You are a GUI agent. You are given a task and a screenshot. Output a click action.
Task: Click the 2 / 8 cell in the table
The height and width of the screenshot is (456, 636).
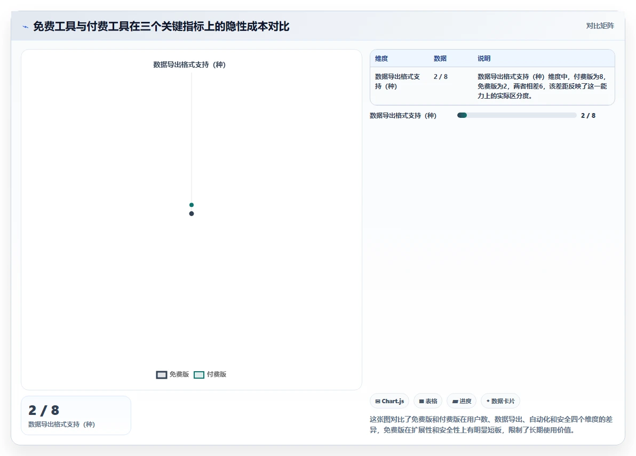tap(441, 77)
